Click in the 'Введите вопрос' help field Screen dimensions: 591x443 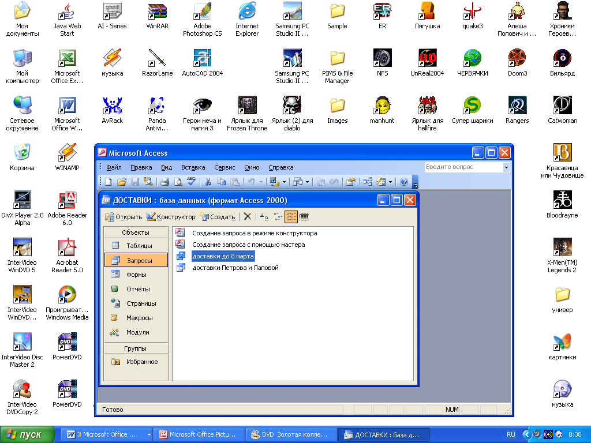coord(463,167)
